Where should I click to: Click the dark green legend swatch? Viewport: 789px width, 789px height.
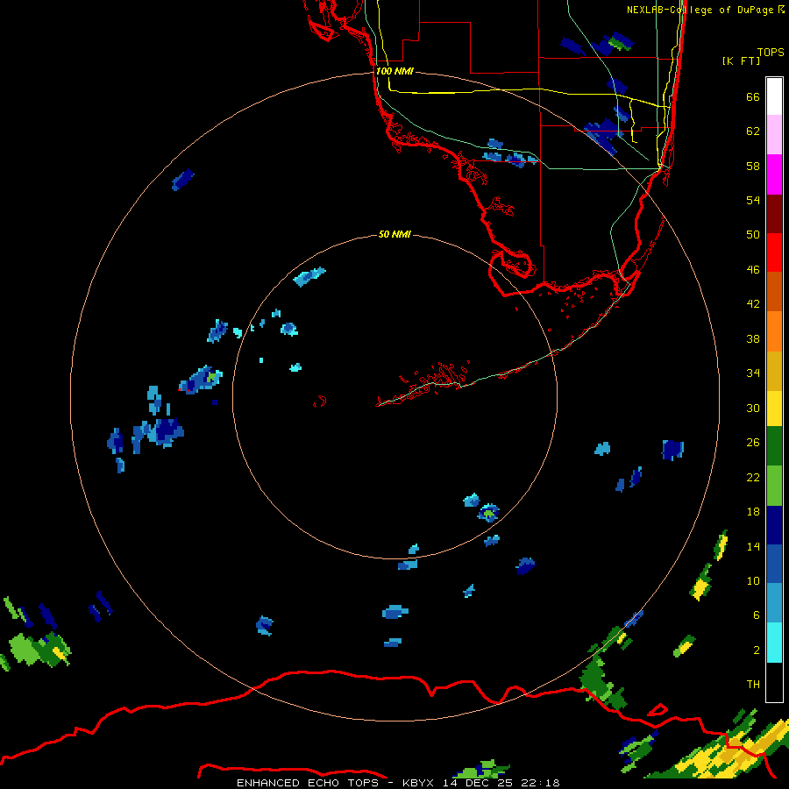pos(774,446)
